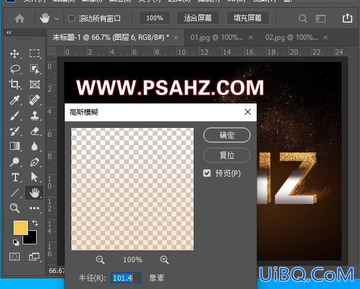Image resolution: width=360 pixels, height=289 pixels.
Task: Swap foreground and background colors
Action: tap(35, 222)
